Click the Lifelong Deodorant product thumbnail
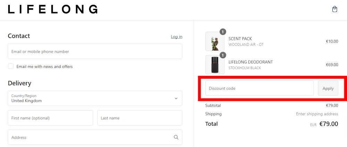Screen dimensions: 347x147 coord(215,64)
